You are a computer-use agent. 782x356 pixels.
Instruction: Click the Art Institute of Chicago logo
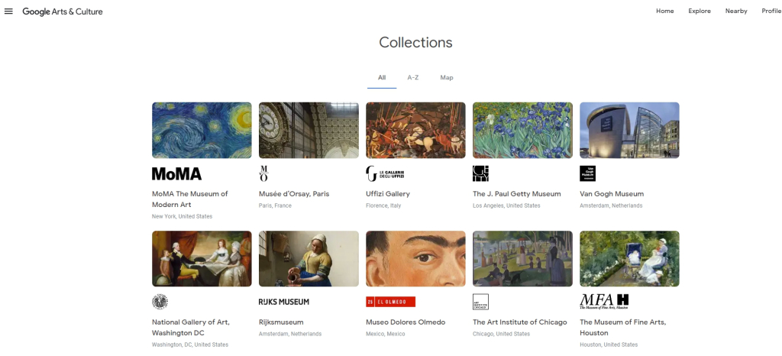click(480, 302)
